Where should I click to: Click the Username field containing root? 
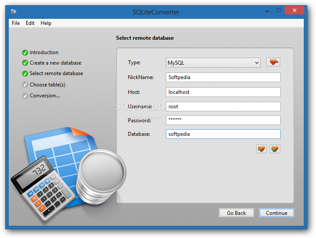(x=223, y=107)
